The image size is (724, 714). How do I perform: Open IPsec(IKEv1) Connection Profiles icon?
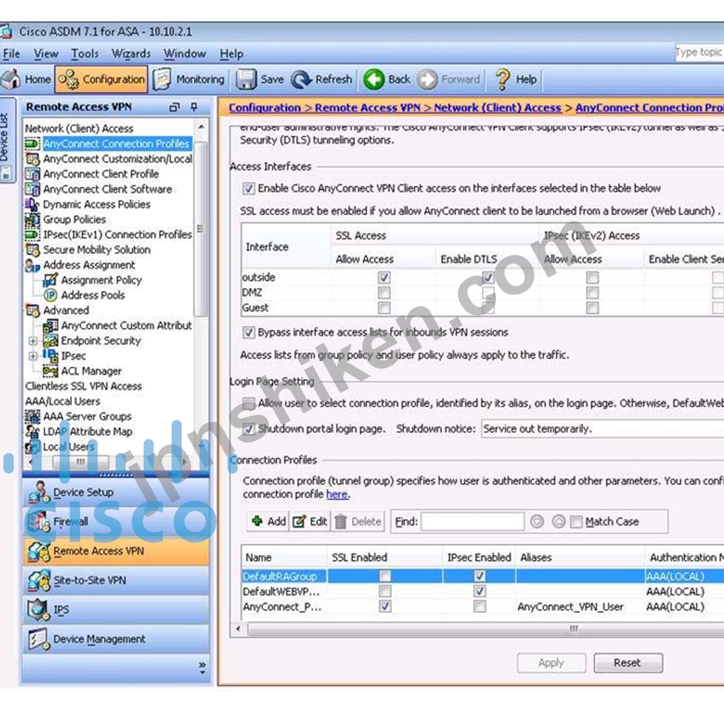click(x=33, y=235)
